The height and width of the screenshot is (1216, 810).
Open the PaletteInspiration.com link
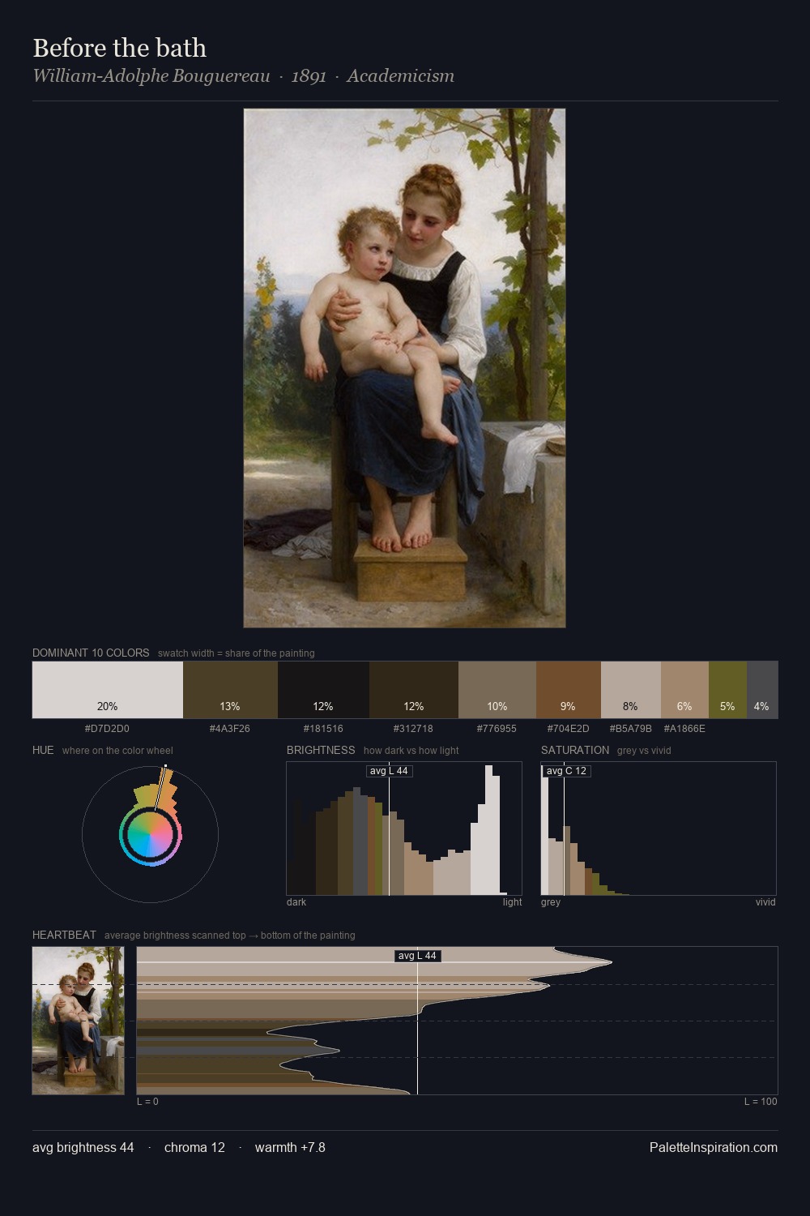(714, 1147)
